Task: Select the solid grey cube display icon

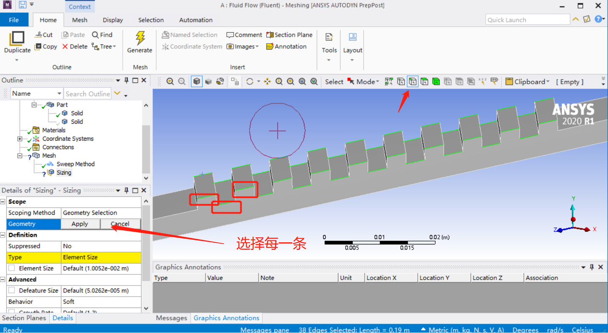Action: click(x=208, y=82)
